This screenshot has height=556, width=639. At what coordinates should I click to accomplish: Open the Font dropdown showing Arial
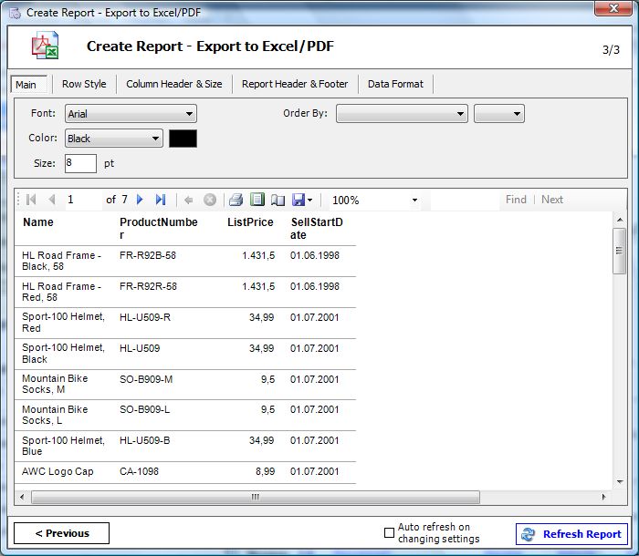tap(131, 114)
